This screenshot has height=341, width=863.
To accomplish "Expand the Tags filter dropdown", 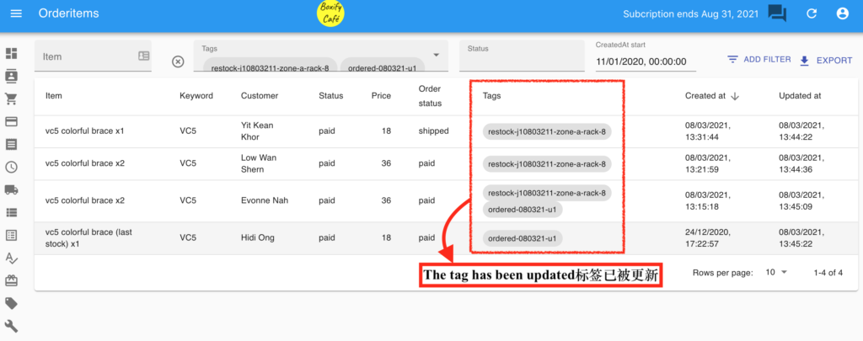I will point(436,51).
